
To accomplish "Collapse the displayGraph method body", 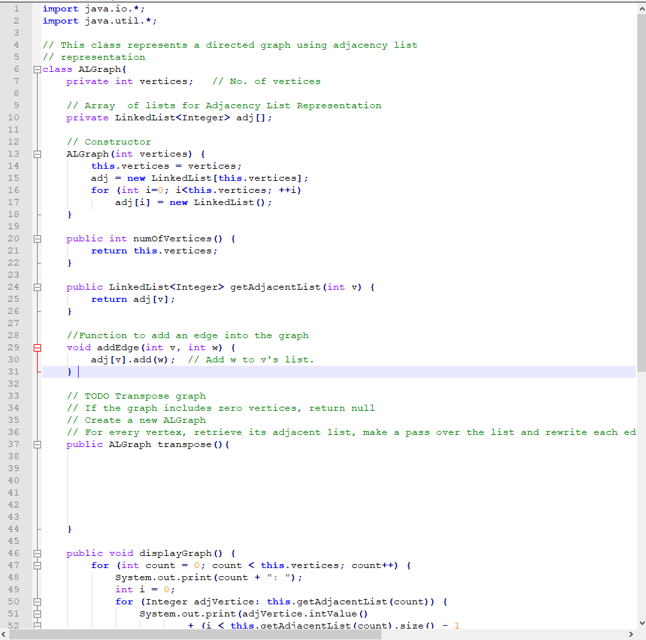I will [37, 553].
